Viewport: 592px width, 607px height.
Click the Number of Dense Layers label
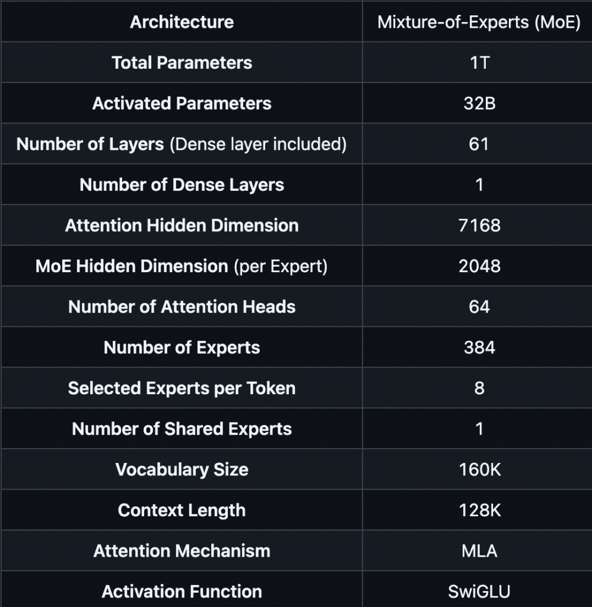[x=182, y=185]
